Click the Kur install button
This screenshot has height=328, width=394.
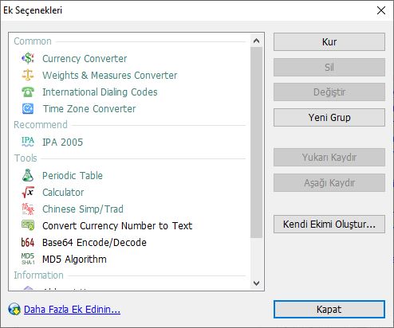point(329,41)
